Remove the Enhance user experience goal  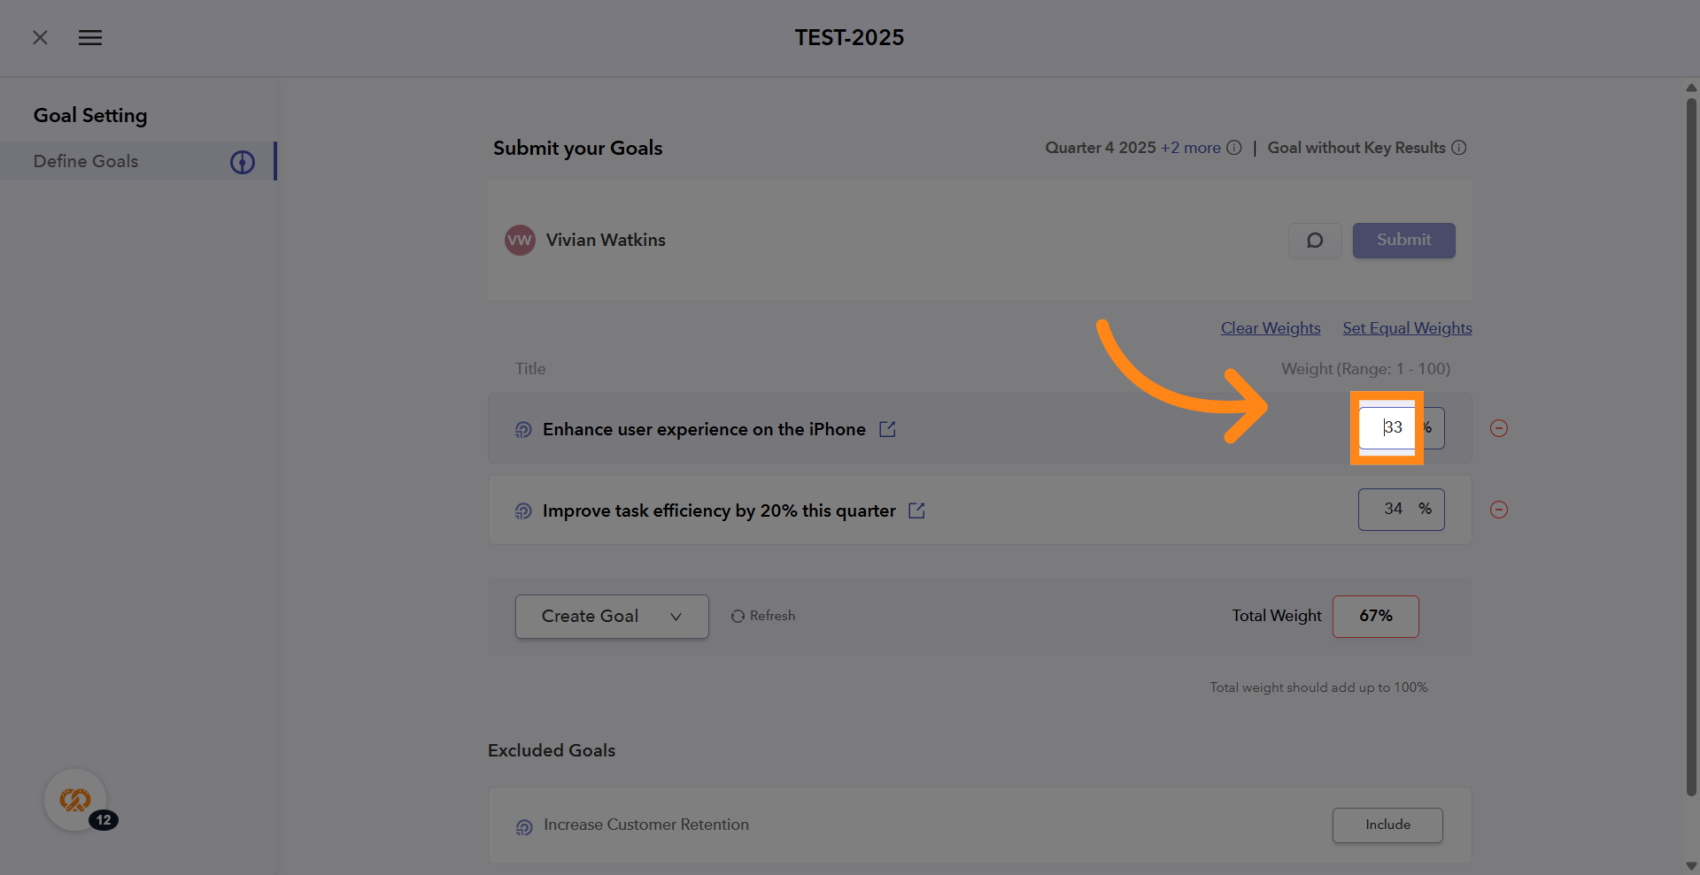pyautogui.click(x=1499, y=428)
